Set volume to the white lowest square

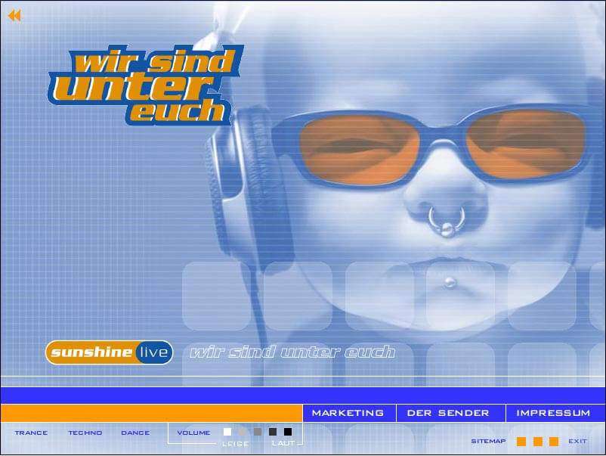[x=227, y=432]
